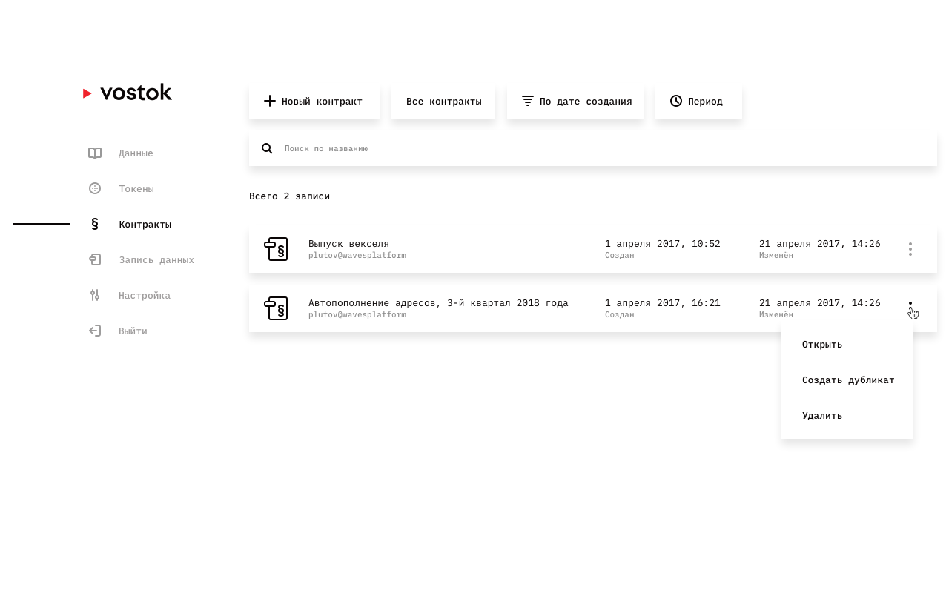Viewport: 949px width, 593px height.
Task: Click the plus icon for new contract
Action: [270, 101]
